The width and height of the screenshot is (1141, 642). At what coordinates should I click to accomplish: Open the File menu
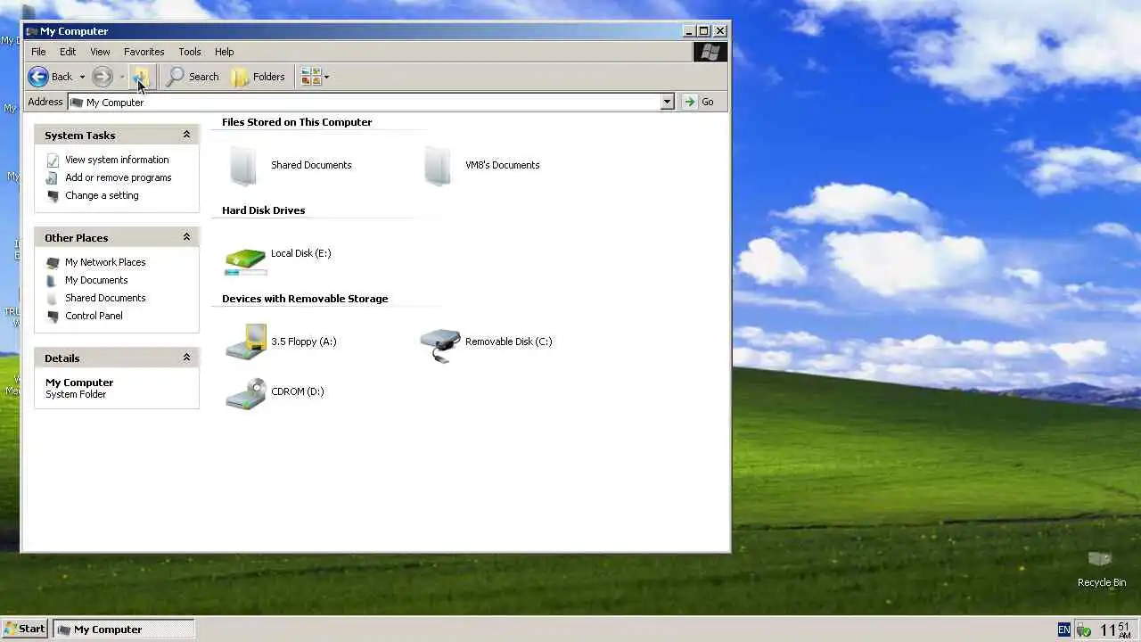[38, 52]
